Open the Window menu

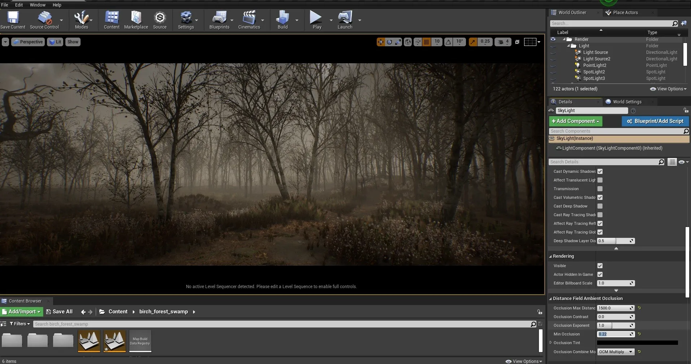click(x=38, y=5)
